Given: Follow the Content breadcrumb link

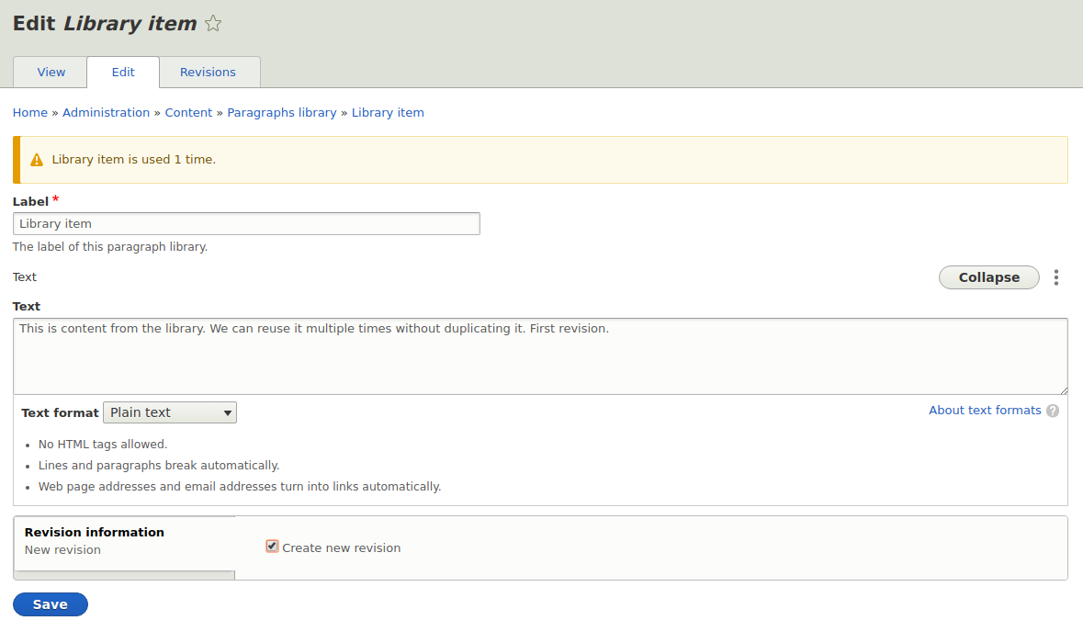Looking at the screenshot, I should (188, 112).
